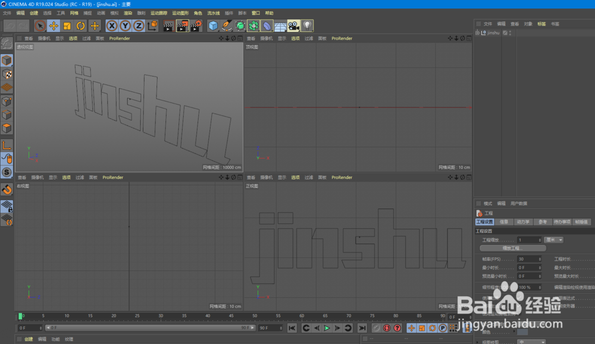This screenshot has height=344, width=595.
Task: Click the 细节程度 100 % field
Action: coord(529,288)
